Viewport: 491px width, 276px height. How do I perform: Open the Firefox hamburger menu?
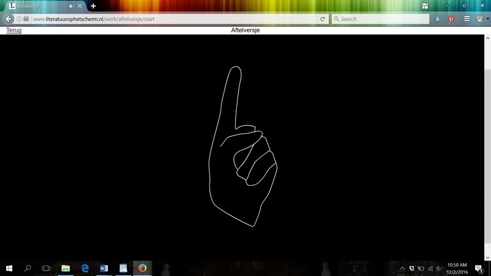click(467, 19)
